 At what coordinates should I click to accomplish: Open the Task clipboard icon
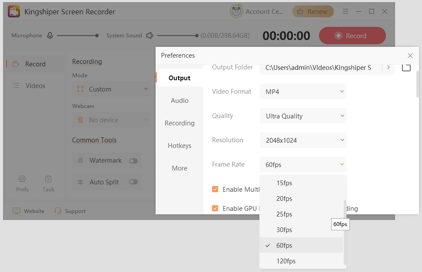point(48,179)
